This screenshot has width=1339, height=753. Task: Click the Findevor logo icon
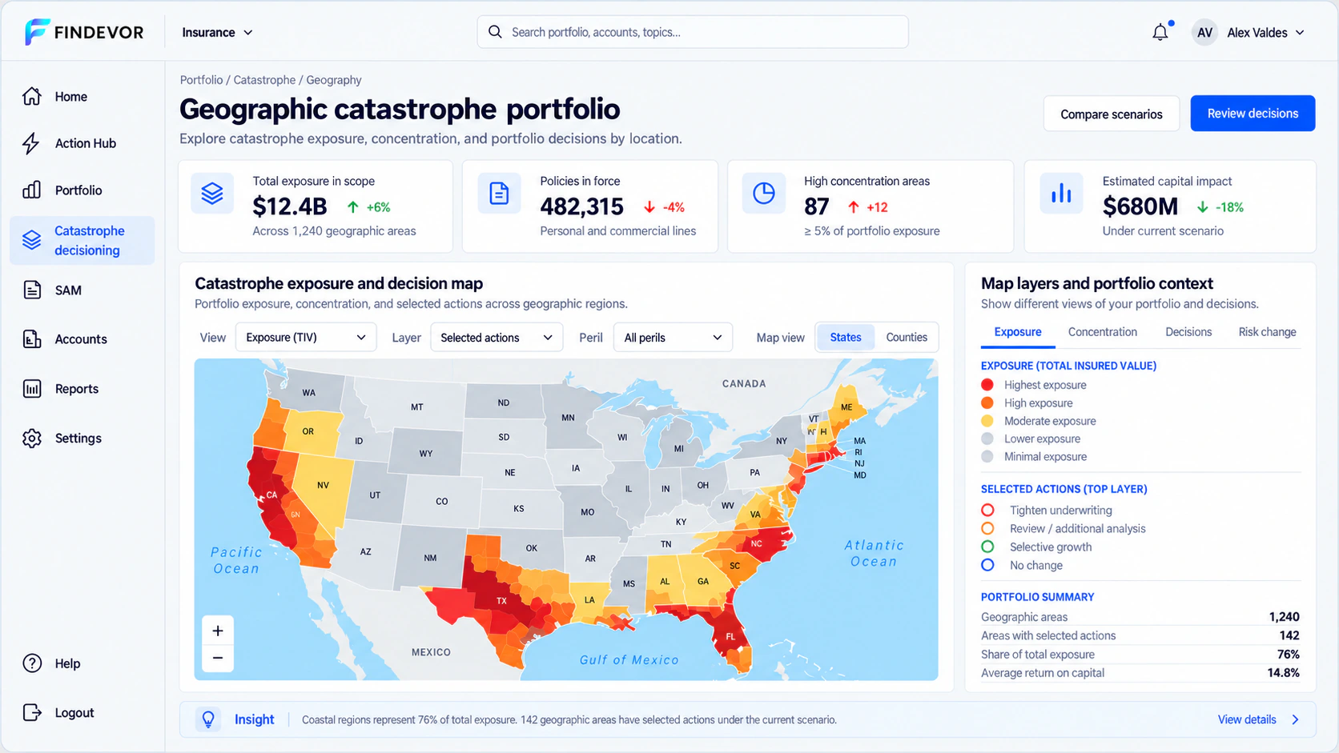(x=36, y=32)
